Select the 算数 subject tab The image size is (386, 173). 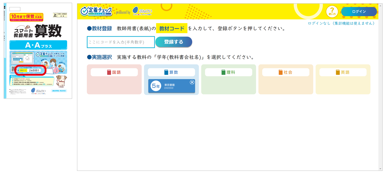pos(171,72)
